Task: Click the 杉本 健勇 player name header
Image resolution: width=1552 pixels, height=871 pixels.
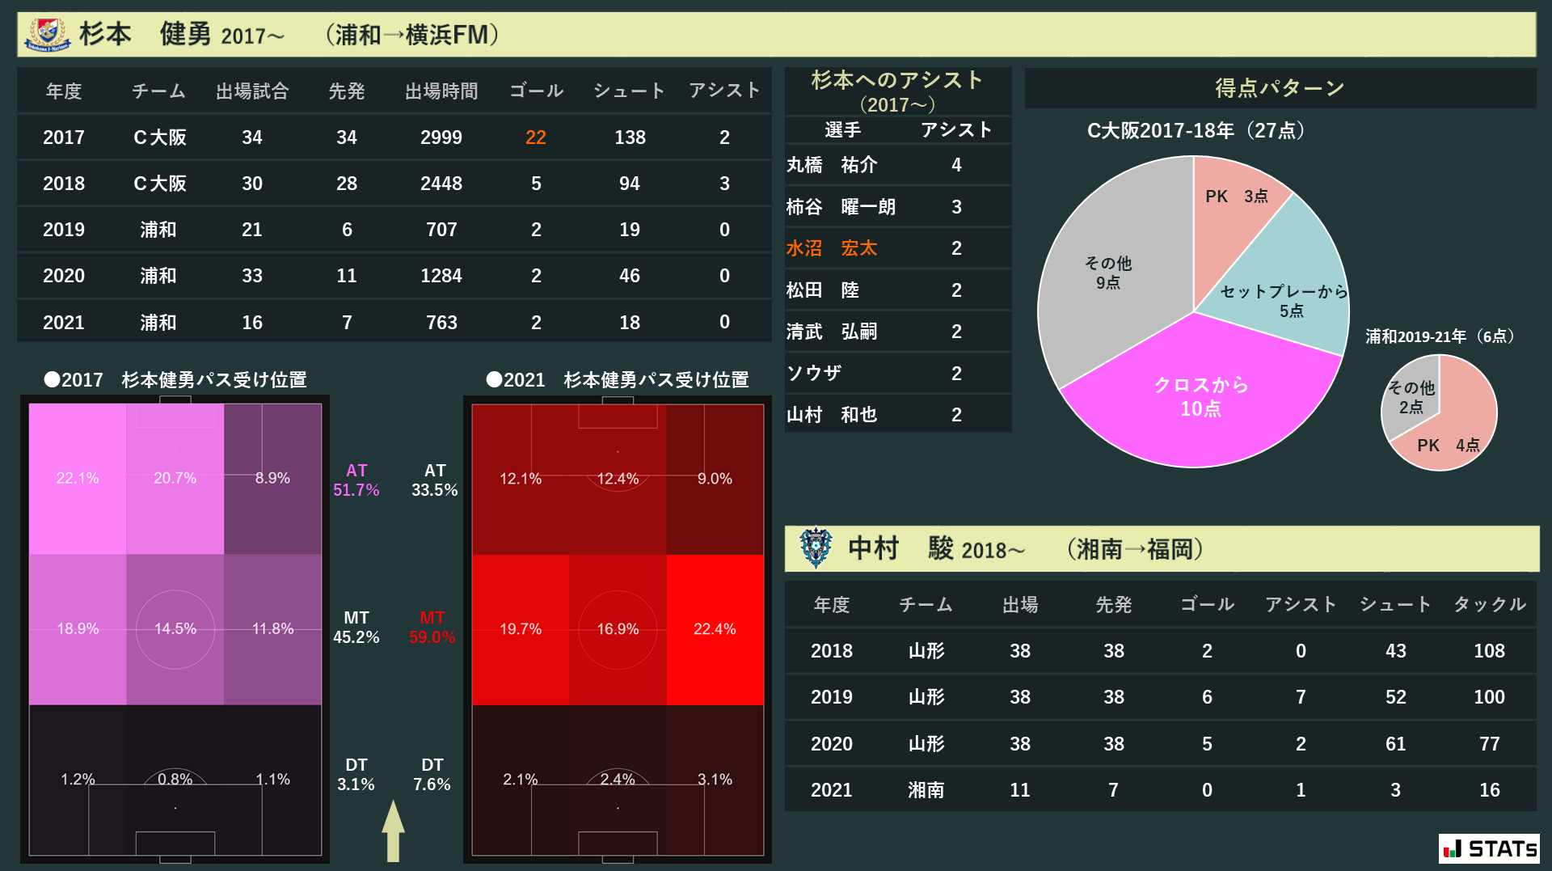Action: pos(145,35)
